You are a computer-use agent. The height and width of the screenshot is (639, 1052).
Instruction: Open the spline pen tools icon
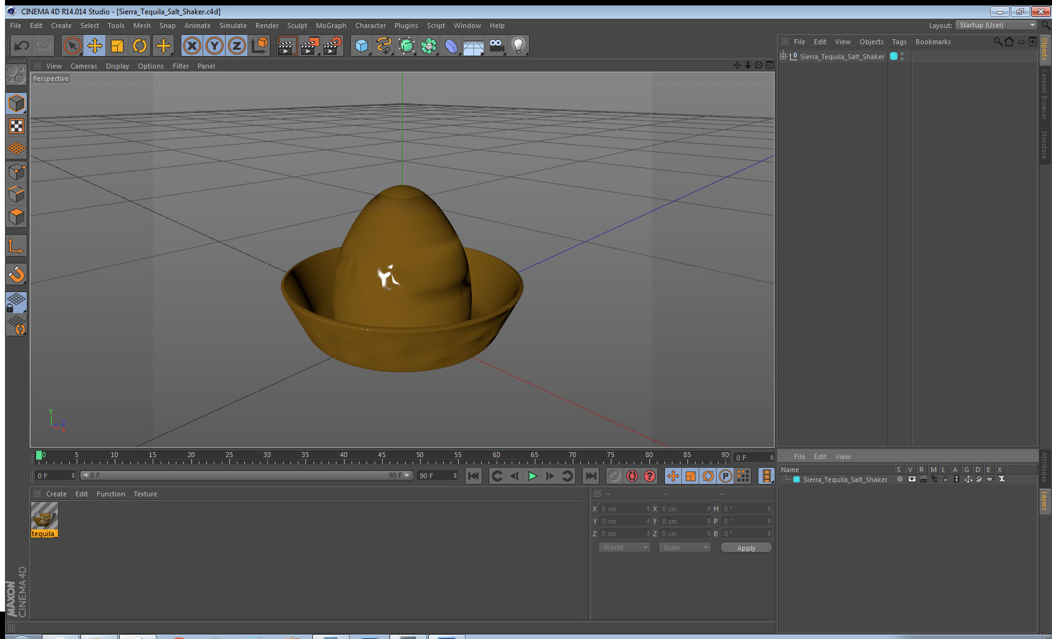(x=384, y=45)
